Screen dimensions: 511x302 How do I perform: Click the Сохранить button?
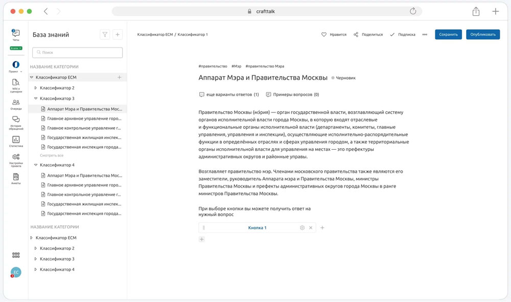point(449,35)
